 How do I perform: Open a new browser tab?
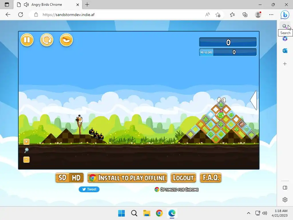(87, 5)
